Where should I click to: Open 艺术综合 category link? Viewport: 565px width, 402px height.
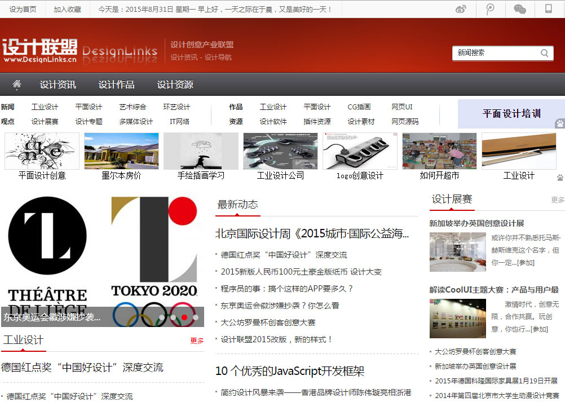133,107
